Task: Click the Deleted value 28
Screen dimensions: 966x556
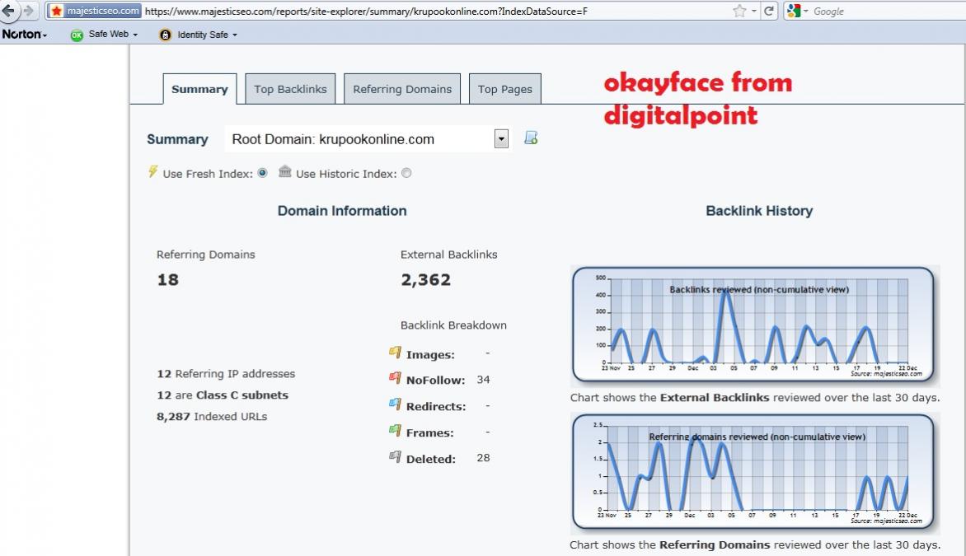Action: (x=483, y=458)
